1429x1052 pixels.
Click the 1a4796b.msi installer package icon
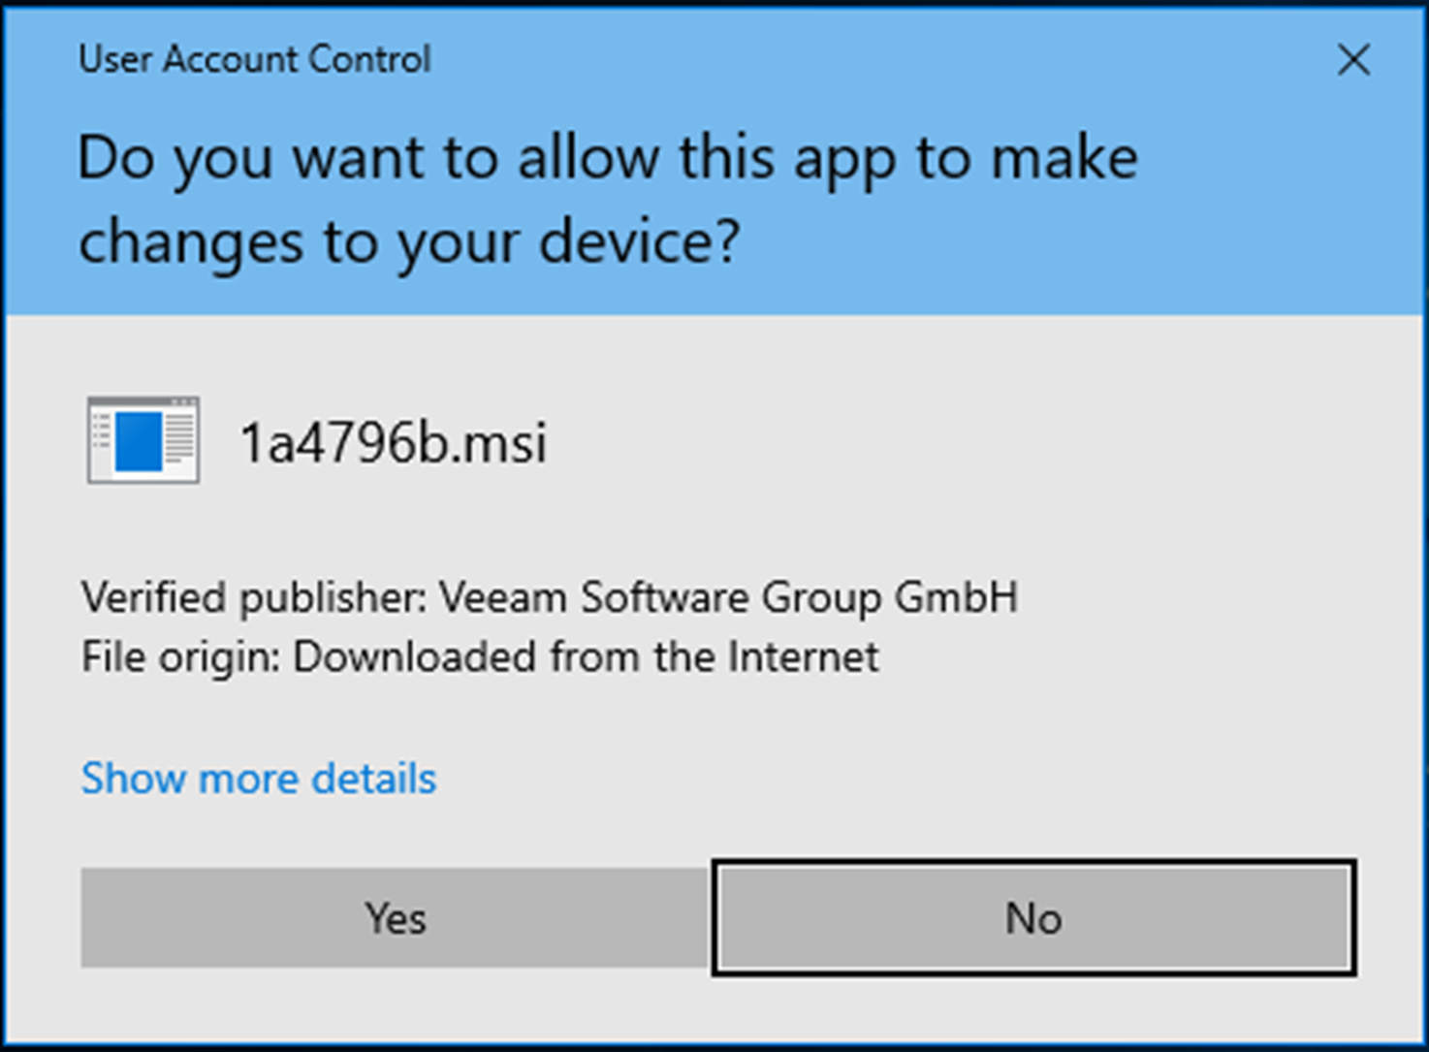click(x=143, y=439)
